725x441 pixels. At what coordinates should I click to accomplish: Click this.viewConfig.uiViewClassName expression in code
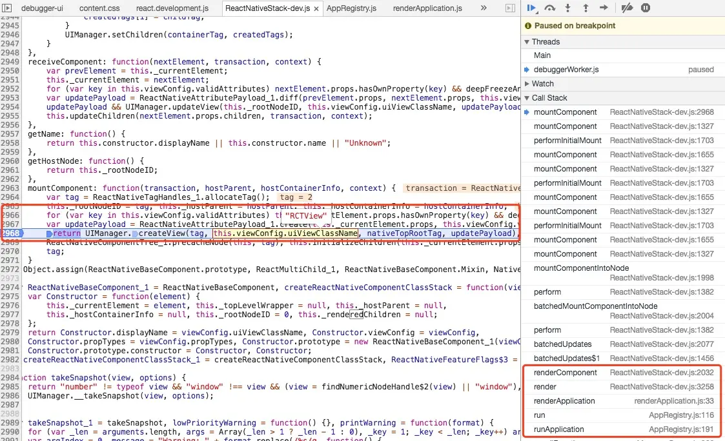coord(285,233)
